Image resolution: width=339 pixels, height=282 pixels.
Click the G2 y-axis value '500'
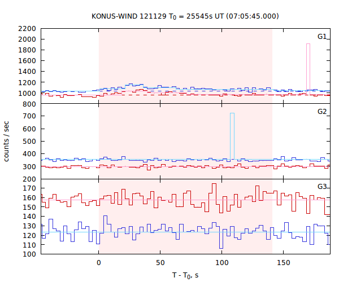(29, 142)
